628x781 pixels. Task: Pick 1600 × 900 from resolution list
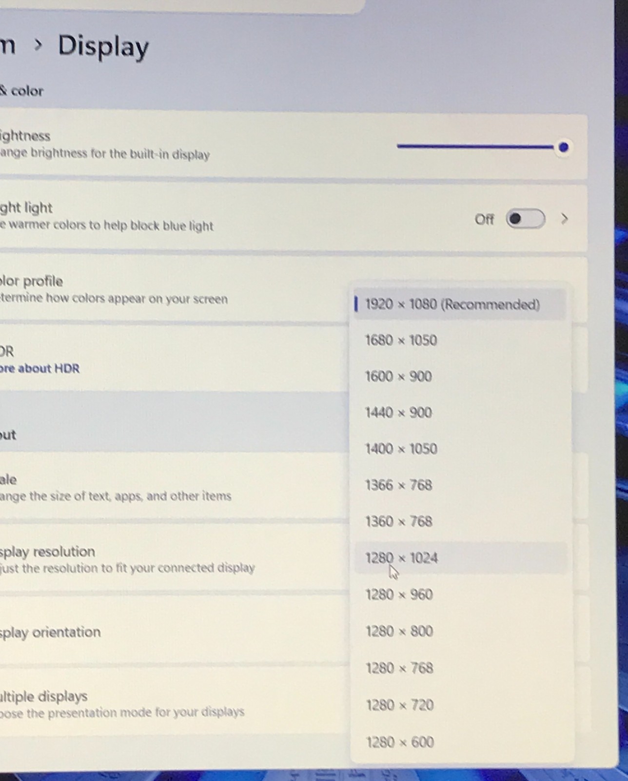[459, 376]
